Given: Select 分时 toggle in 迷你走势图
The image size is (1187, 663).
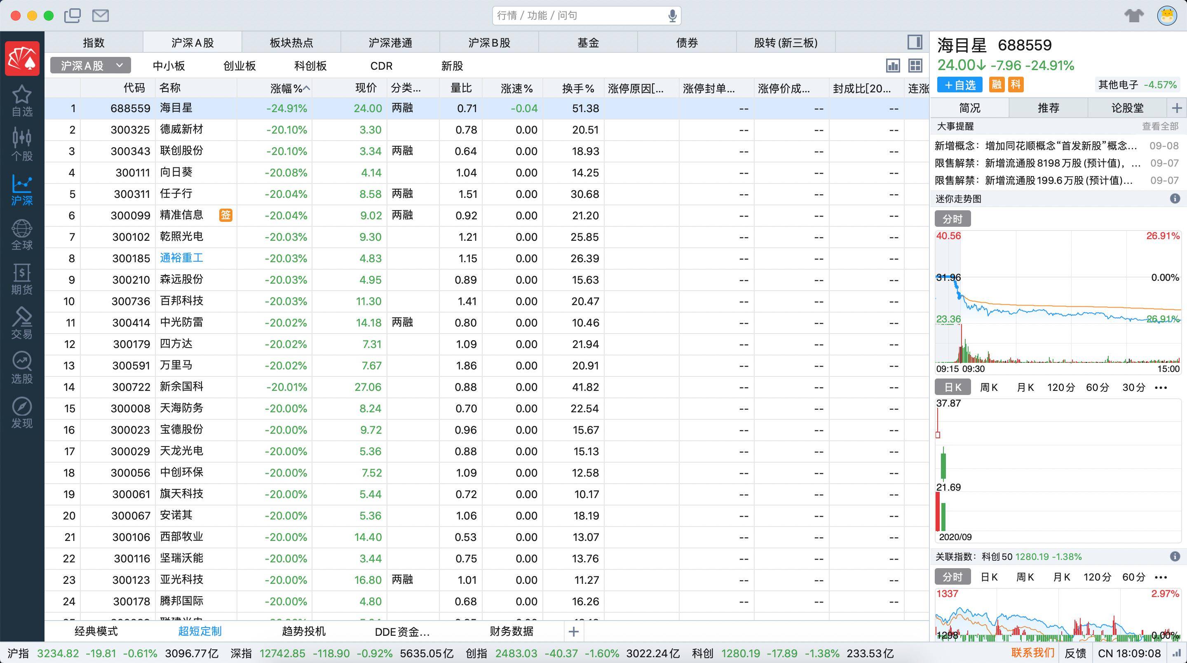Looking at the screenshot, I should pos(952,219).
